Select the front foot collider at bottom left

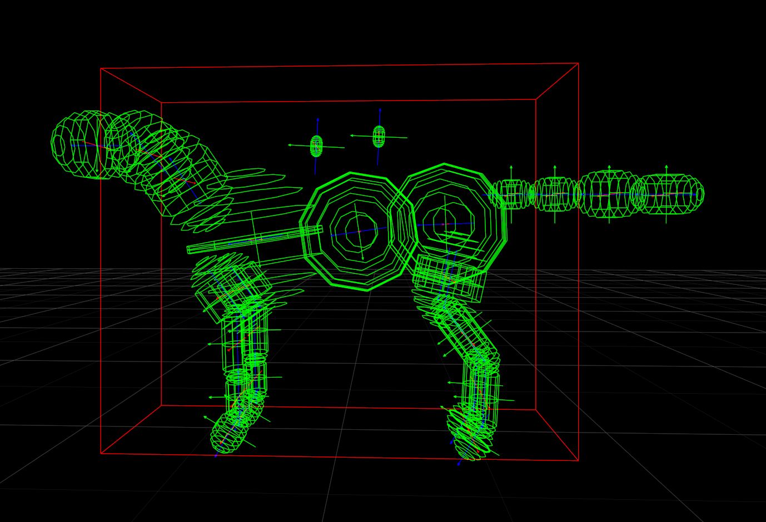233,430
